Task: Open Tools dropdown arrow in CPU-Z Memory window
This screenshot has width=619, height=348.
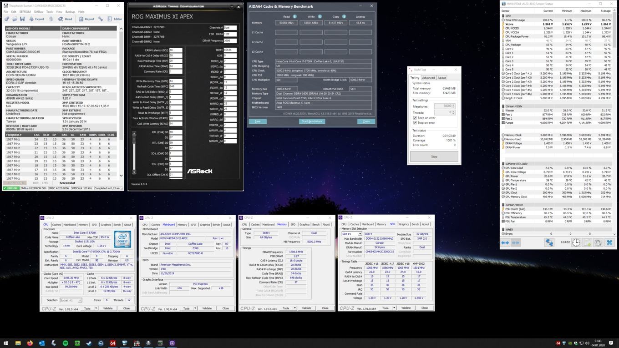Action: point(294,308)
